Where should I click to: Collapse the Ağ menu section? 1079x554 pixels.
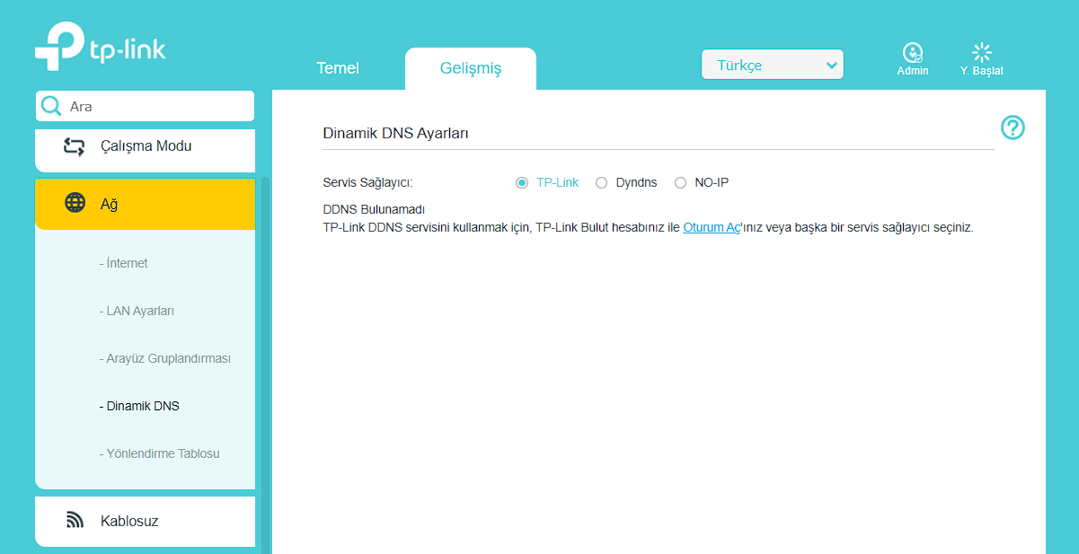145,204
